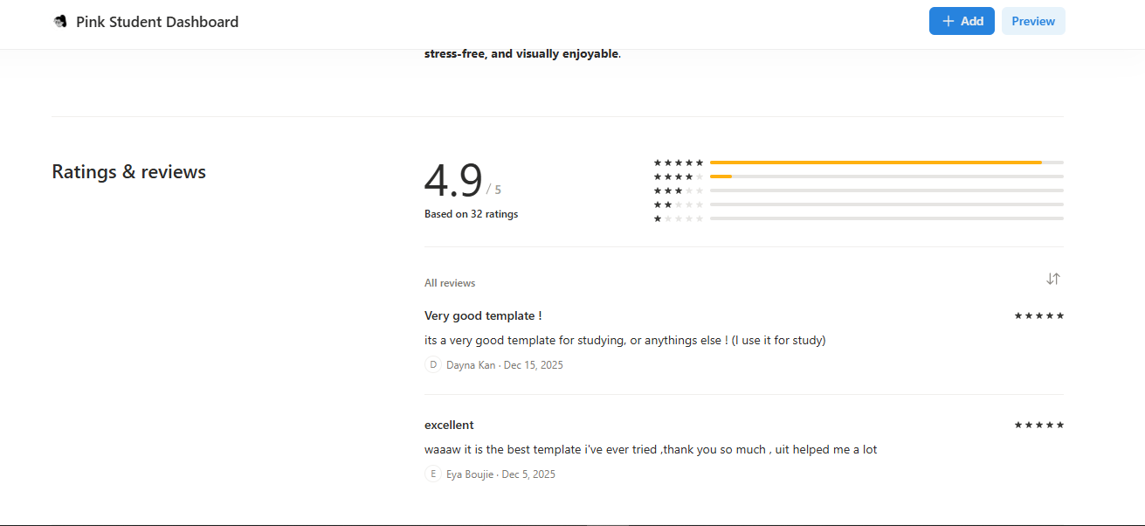The height and width of the screenshot is (526, 1145).
Task: Click the "Very good template !" review title
Action: tap(483, 315)
